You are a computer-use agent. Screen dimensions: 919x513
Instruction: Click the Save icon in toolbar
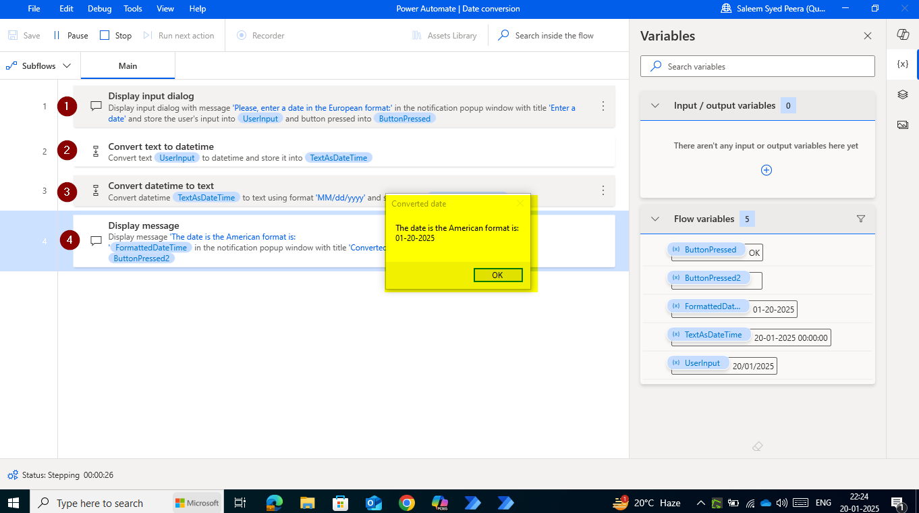coord(13,36)
